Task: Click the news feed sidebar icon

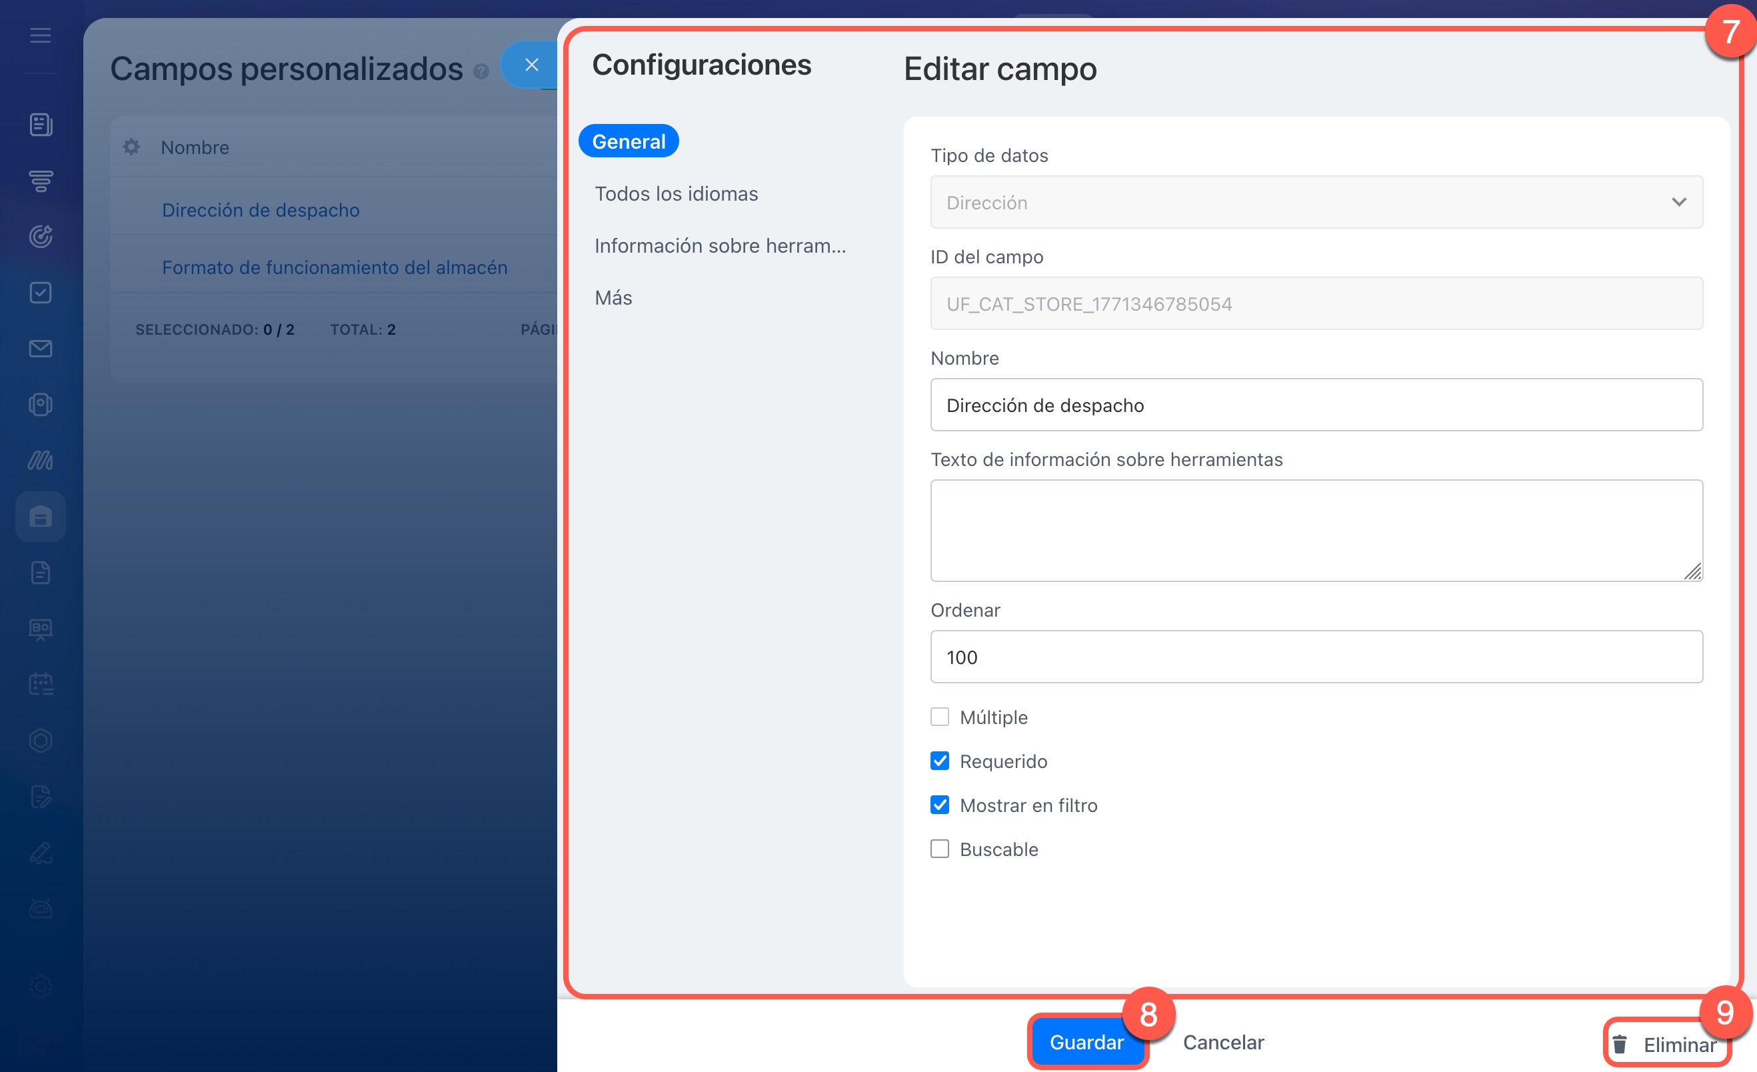Action: point(41,125)
